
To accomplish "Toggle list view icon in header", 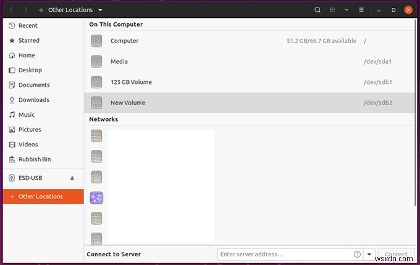I will coord(332,10).
